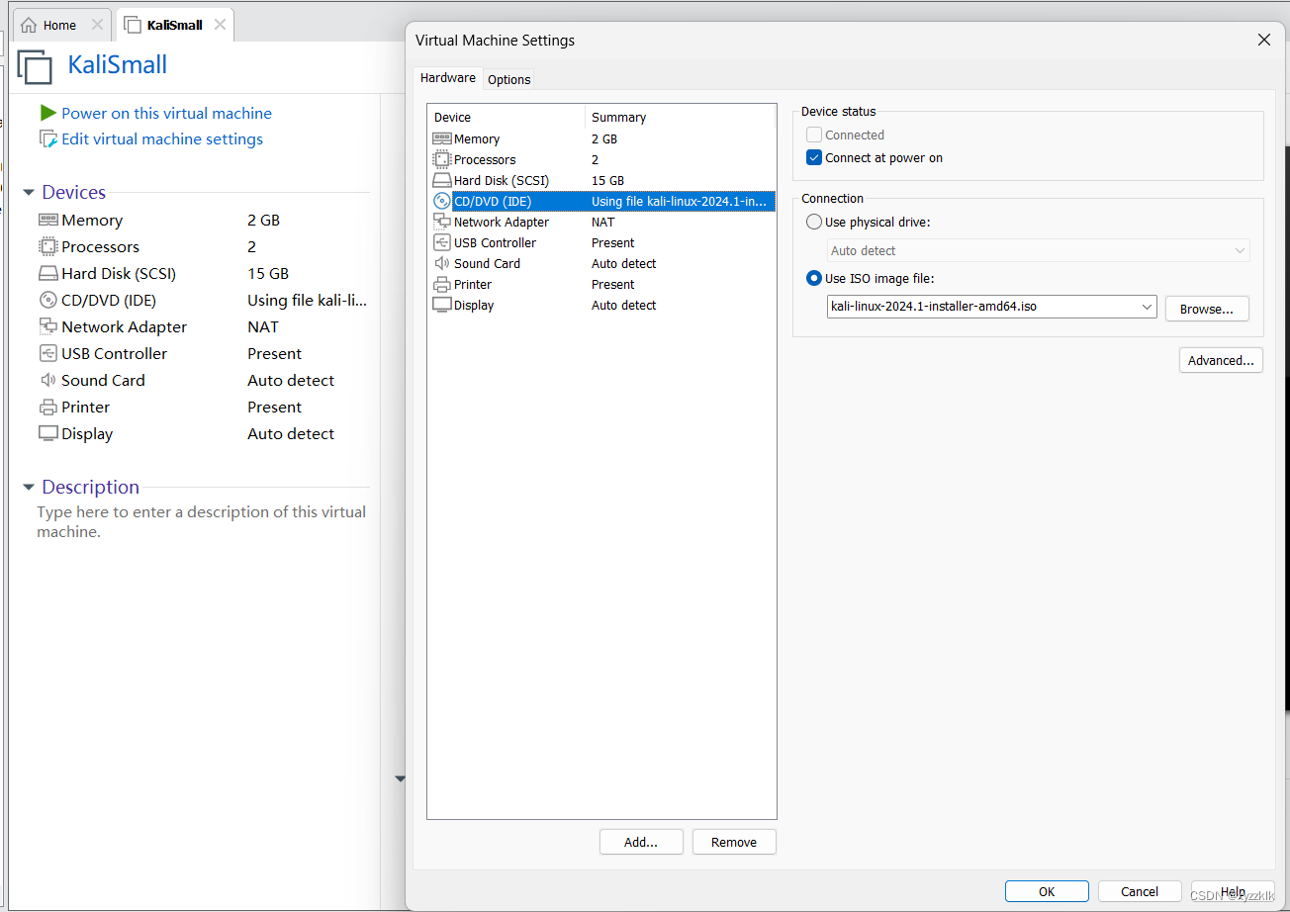
Task: Select the KaliSmall tab
Action: click(x=174, y=25)
